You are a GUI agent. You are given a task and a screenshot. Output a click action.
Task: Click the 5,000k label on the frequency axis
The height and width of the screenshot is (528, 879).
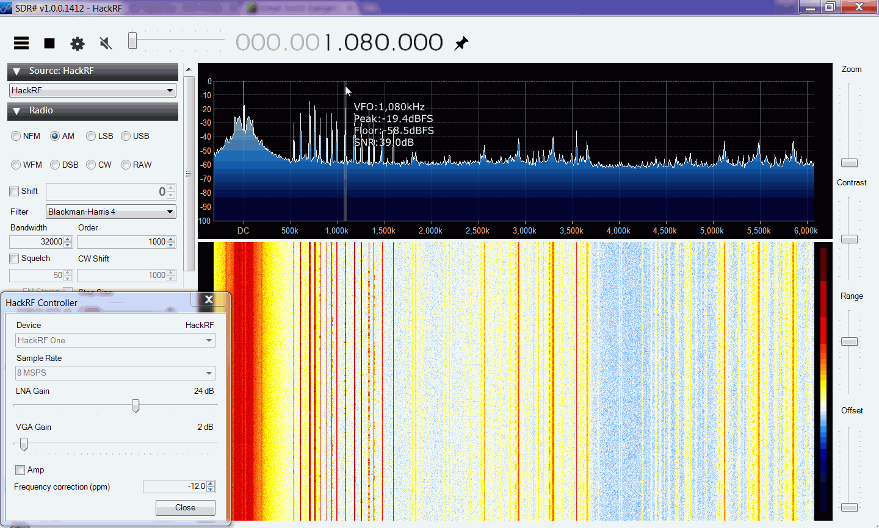coord(712,231)
